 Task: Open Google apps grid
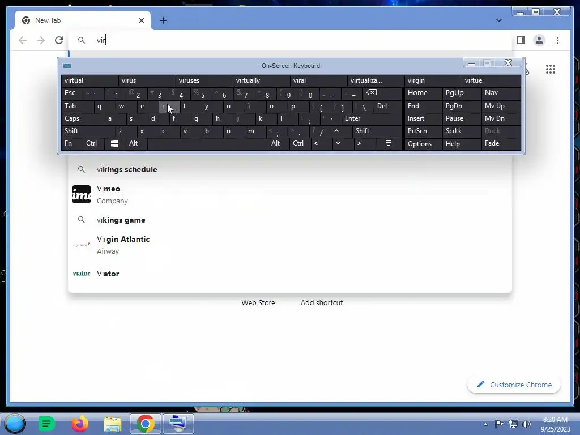tap(551, 69)
